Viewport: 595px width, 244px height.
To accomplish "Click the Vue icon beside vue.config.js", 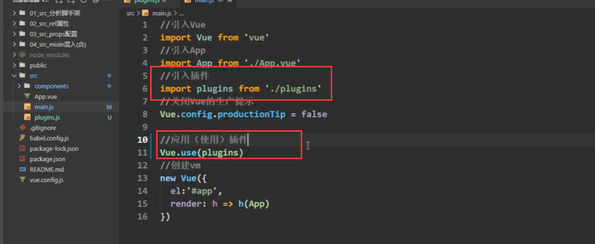I will coord(22,180).
